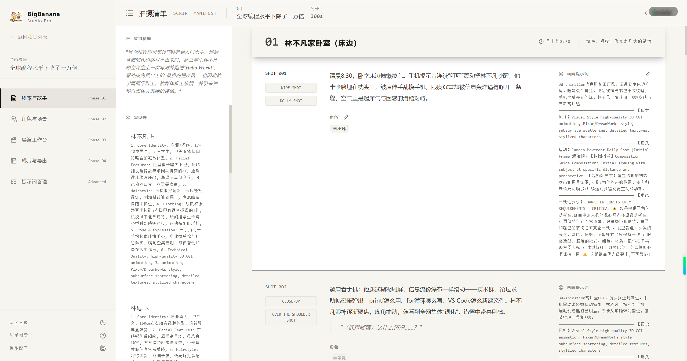Click the 画面提示词 aperture icon in SHOT 002
The width and height of the screenshot is (687, 361).
pos(561,288)
